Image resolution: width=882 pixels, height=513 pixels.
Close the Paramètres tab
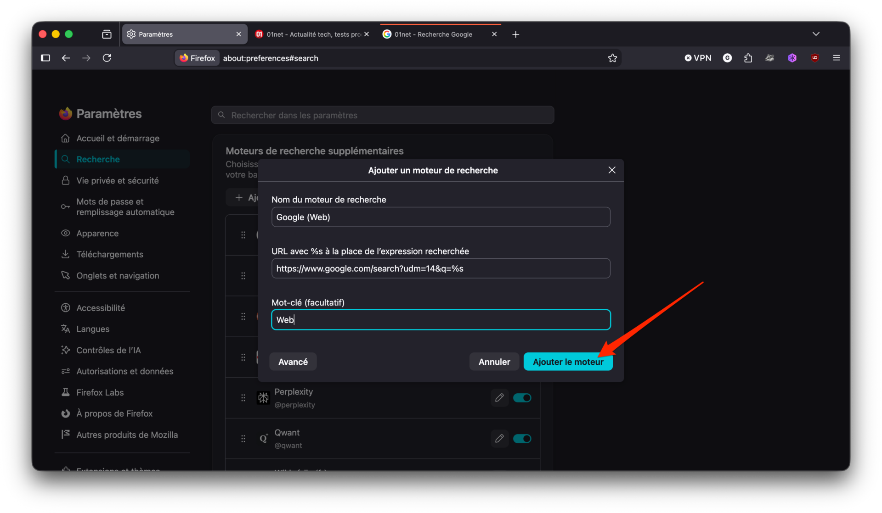point(238,34)
